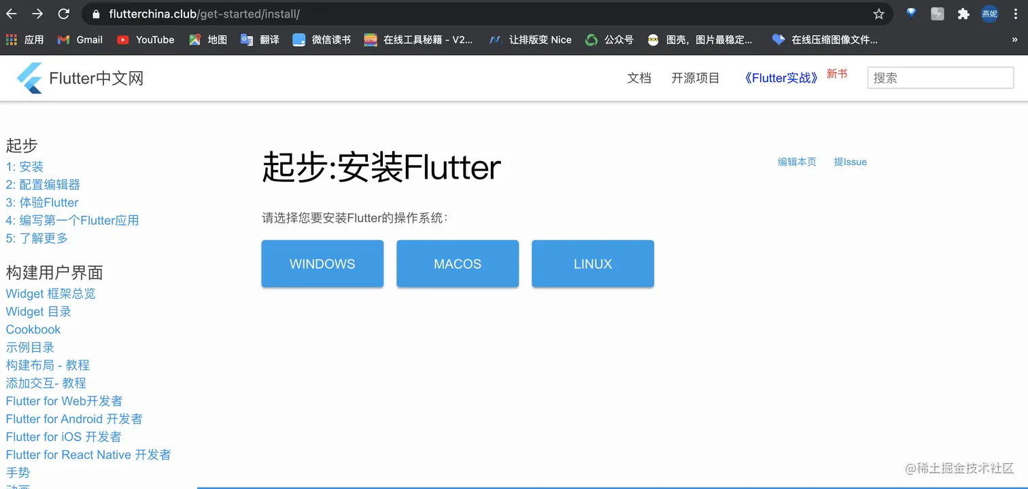Click the 提Issue link
Viewport: 1028px width, 489px height.
point(851,162)
